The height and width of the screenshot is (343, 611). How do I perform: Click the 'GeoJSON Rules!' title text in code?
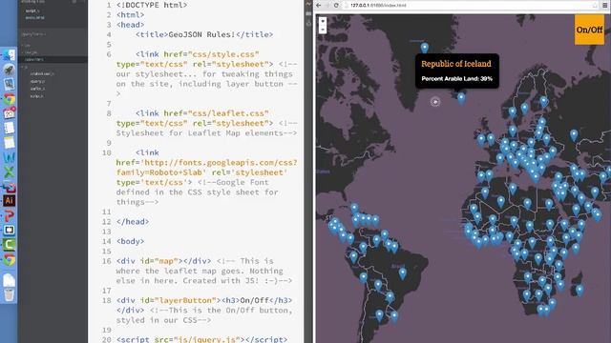(x=201, y=34)
